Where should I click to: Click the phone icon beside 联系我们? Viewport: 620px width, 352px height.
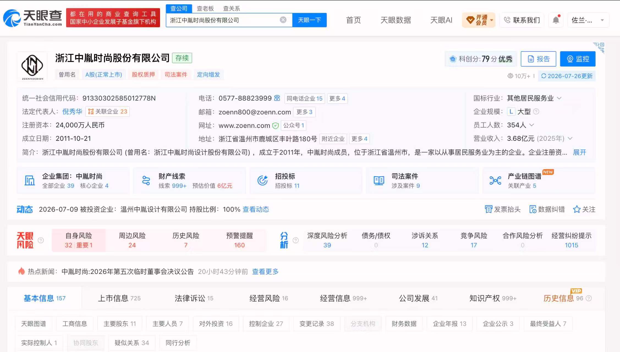[x=507, y=20]
